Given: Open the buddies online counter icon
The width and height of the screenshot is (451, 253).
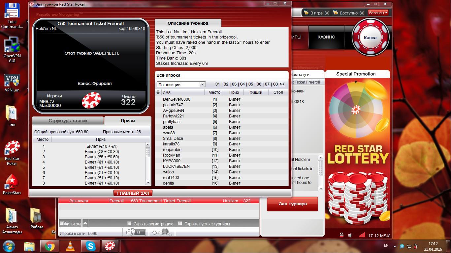Looking at the screenshot, I should 136,232.
